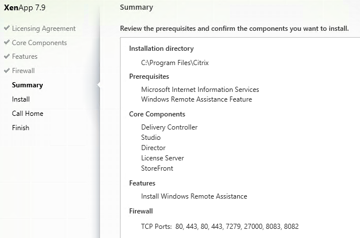This screenshot has width=360, height=238.
Task: Click the Firewall step checkmark icon
Action: point(7,70)
